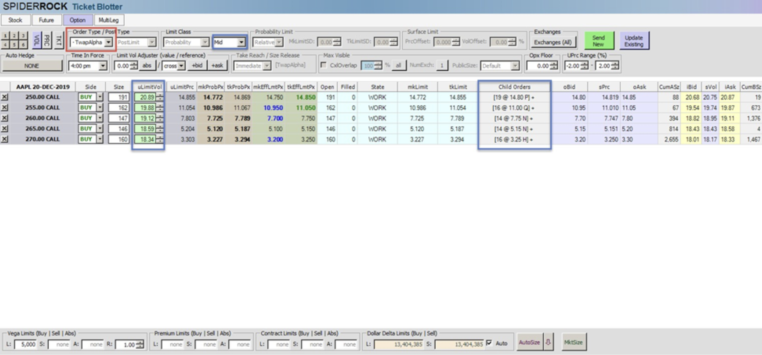Screen dimensions: 762x355
Task: Select the PRC vertical mode button
Action: coord(47,40)
